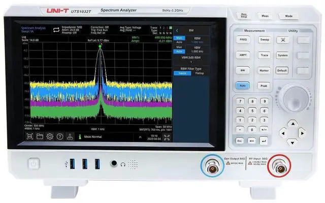Tap the Meas key on top row
This screenshot has width=325, height=203.
coord(265,16)
